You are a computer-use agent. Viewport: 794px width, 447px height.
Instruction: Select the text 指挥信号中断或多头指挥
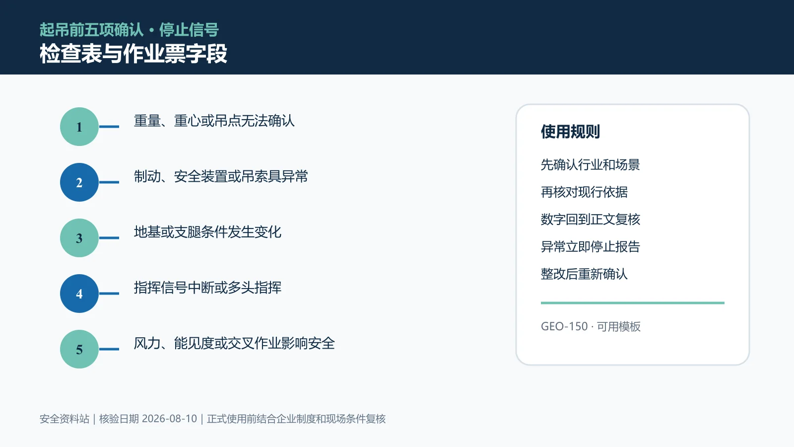click(x=207, y=288)
